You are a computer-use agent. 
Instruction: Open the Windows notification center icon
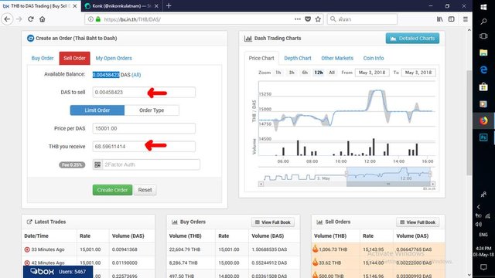point(483,267)
